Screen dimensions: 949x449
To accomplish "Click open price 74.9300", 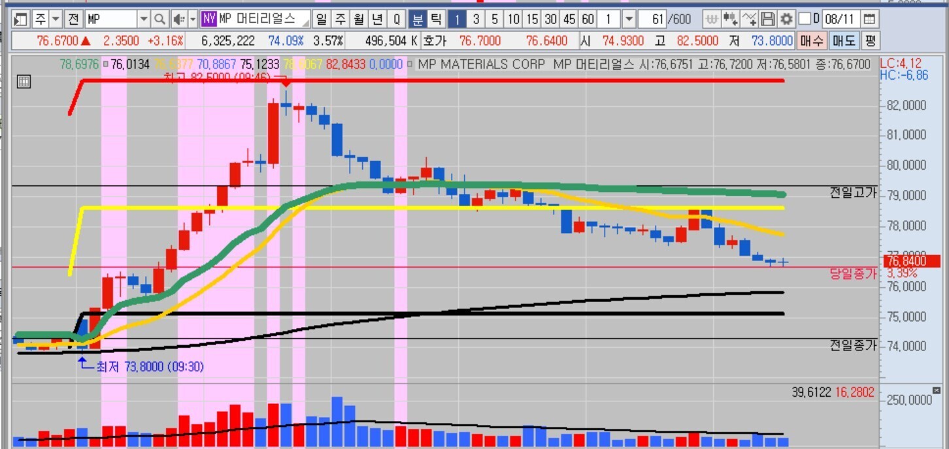I will (x=624, y=41).
